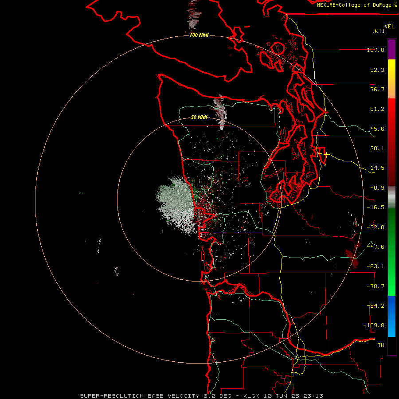Click the KLGX station identifier in caption
Viewport: 399px width, 399px height.
(252, 396)
